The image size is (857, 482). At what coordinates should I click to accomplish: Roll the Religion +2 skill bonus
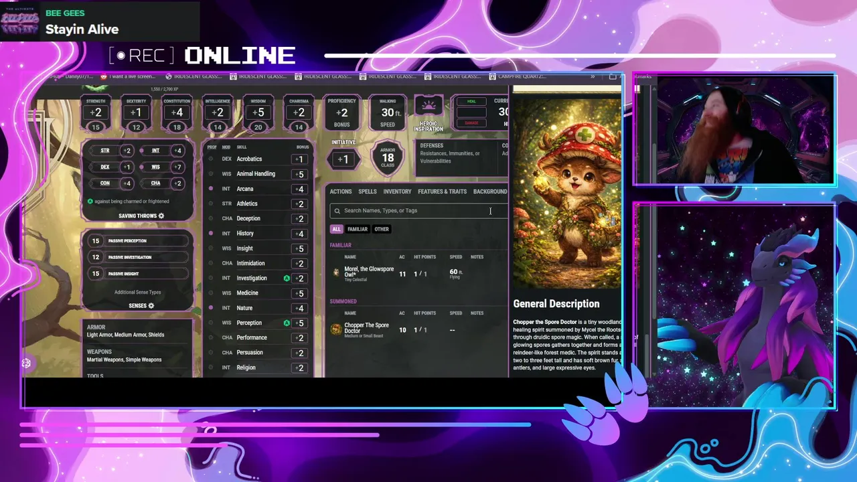coord(300,368)
